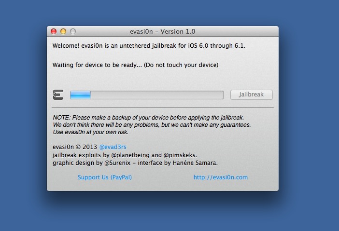Visit the http://evasi0n.com link

(x=221, y=177)
